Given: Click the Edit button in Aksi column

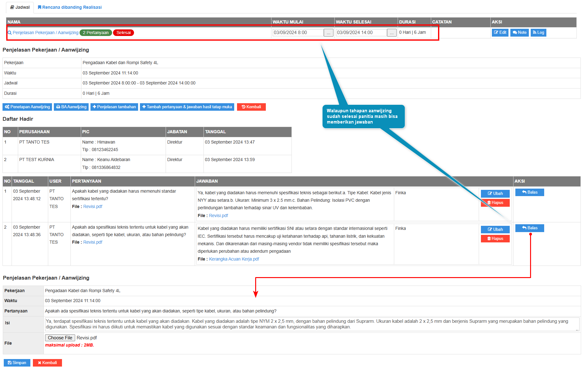Looking at the screenshot, I should (x=500, y=33).
